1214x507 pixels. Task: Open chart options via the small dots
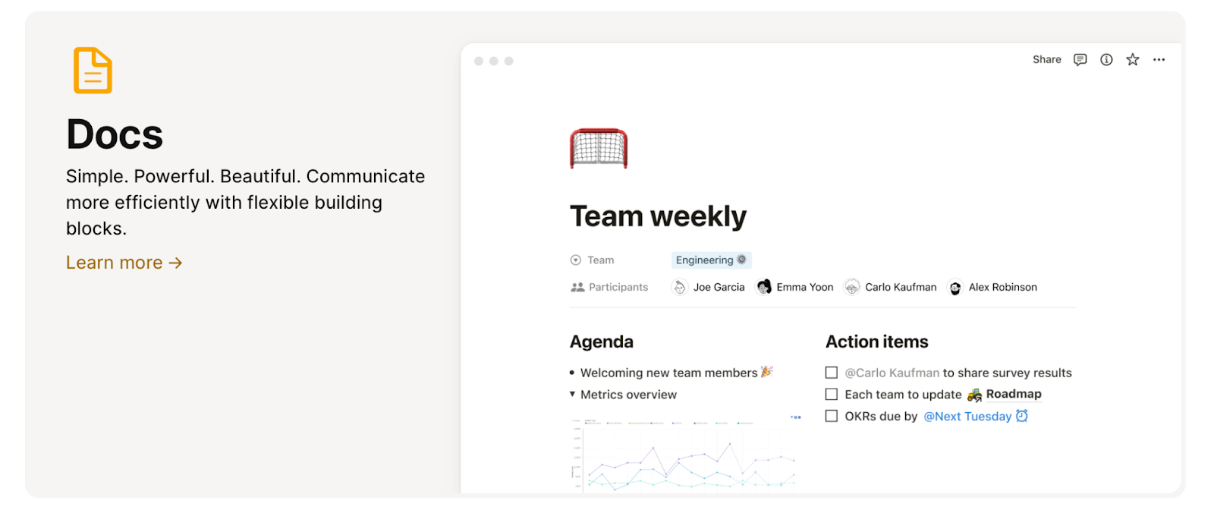click(x=796, y=417)
